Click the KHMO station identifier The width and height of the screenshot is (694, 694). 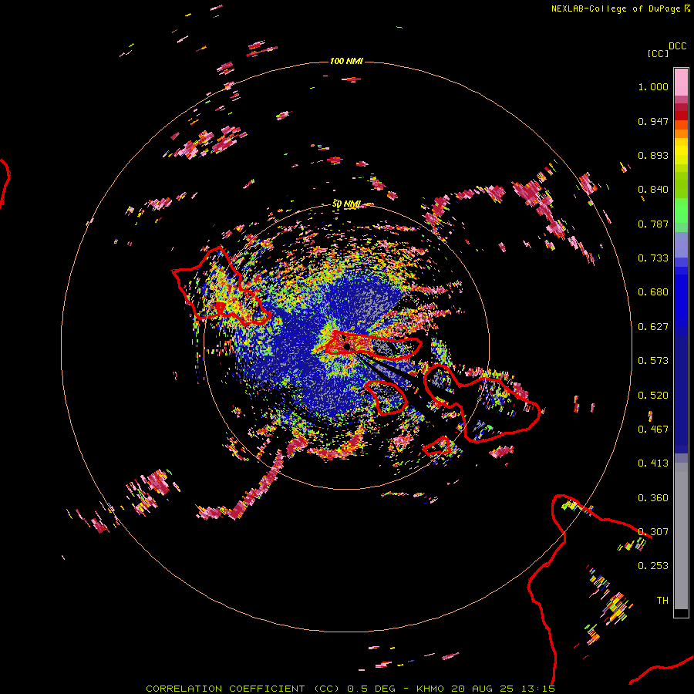pyautogui.click(x=430, y=689)
